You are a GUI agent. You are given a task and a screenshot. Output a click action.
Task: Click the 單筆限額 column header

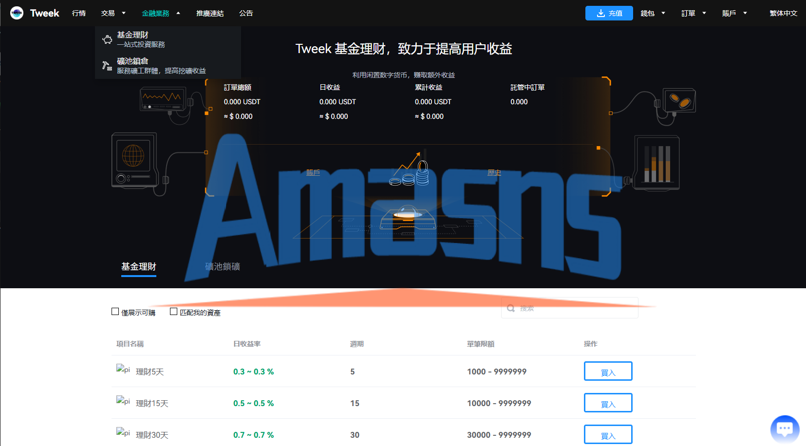click(481, 344)
